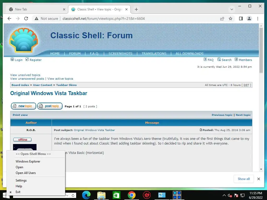Close the Classic Shell View topic tab
The image size is (267, 200).
pyautogui.click(x=126, y=9)
